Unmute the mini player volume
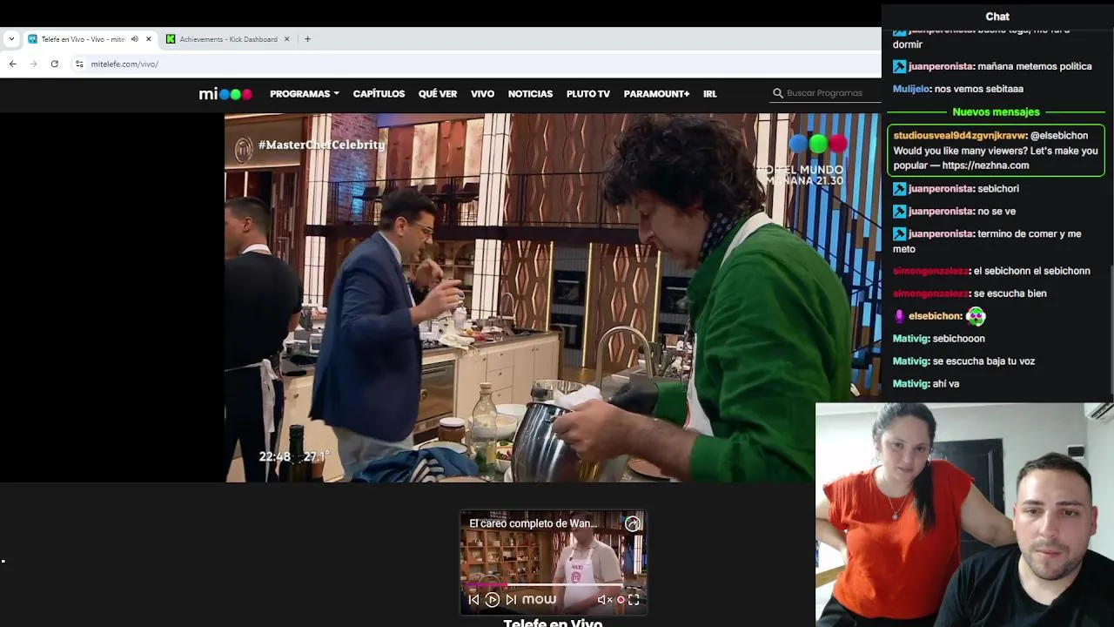This screenshot has height=627, width=1114. click(604, 599)
